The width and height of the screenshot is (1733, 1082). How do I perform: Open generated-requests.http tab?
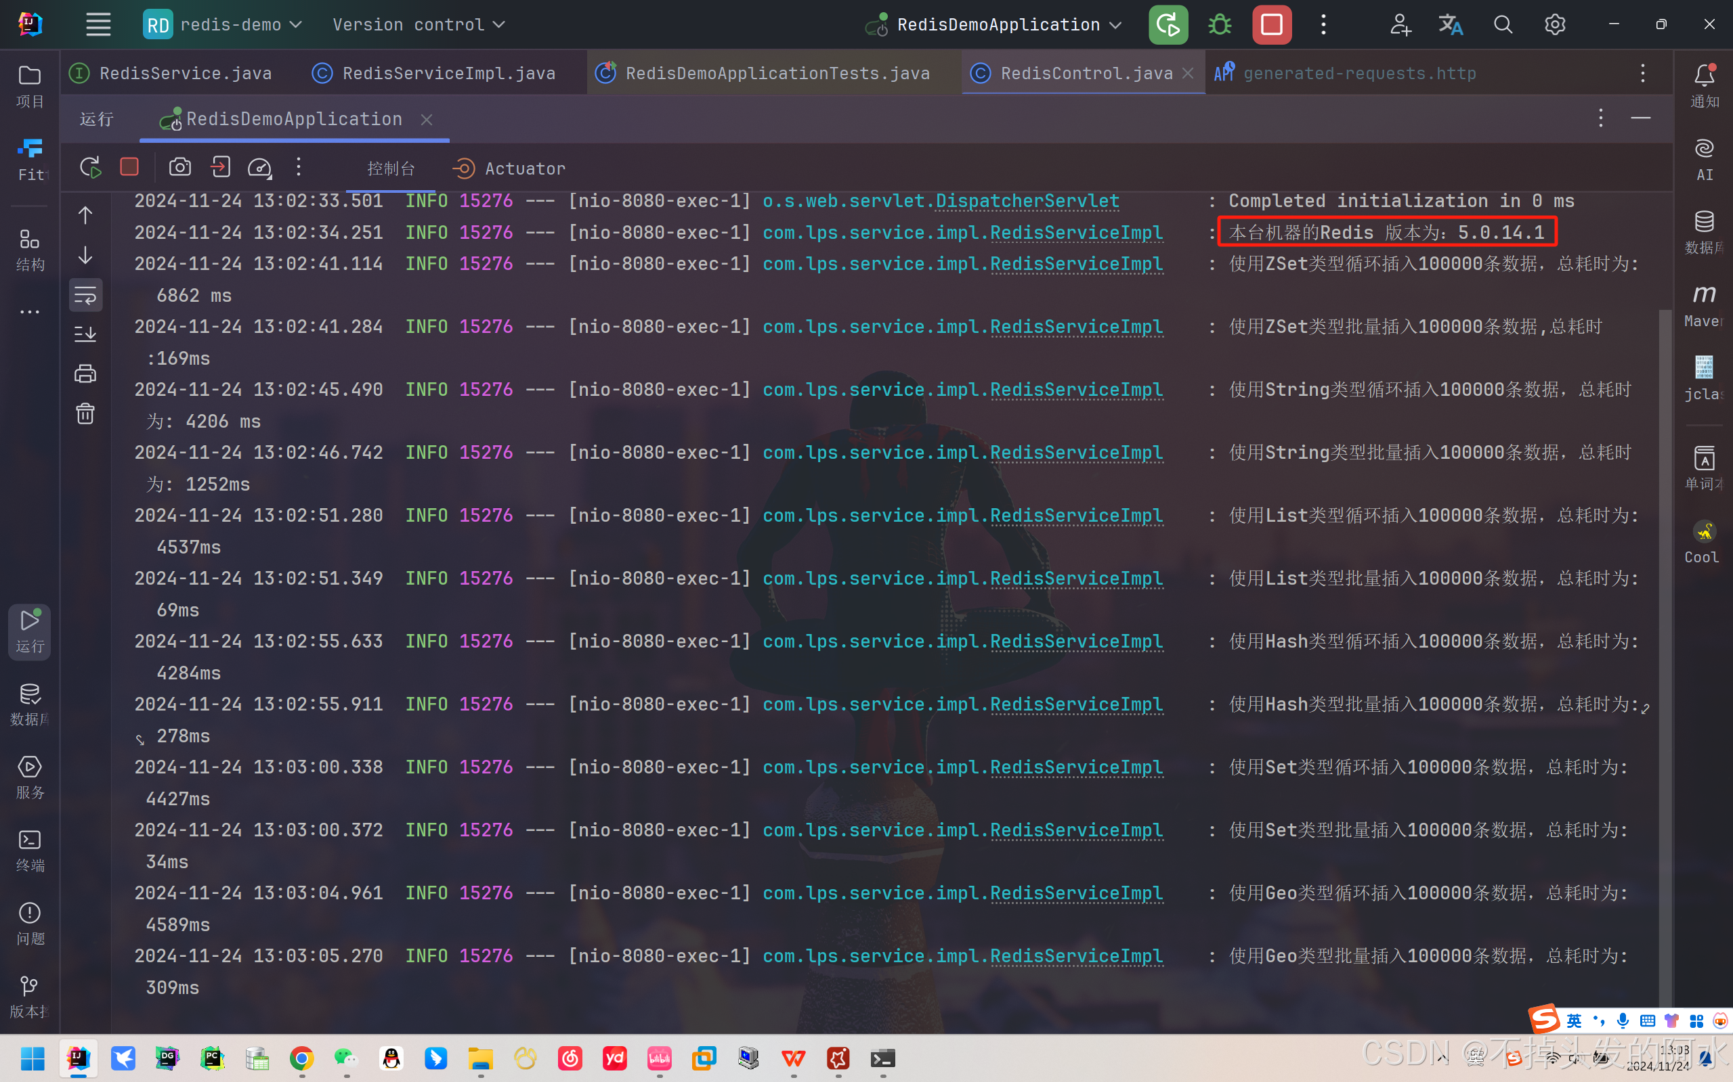pos(1345,73)
